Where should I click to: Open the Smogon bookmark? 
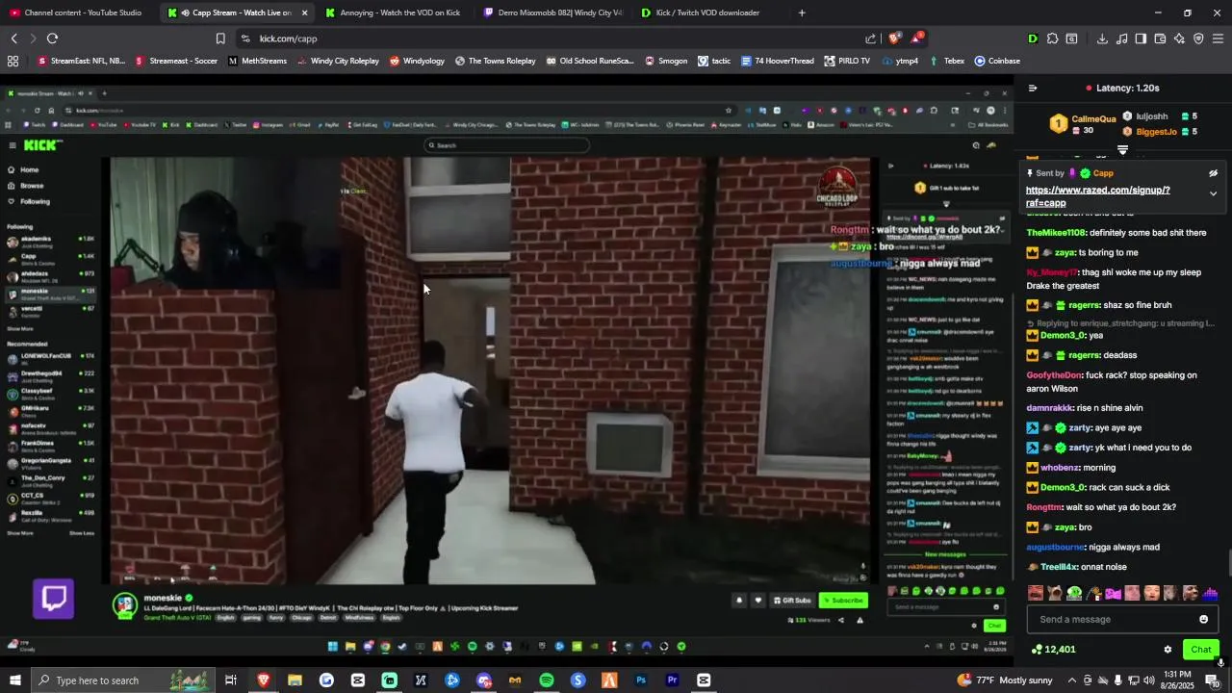click(666, 61)
